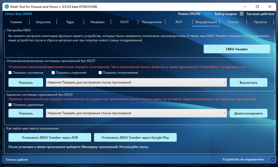Maximize the Multi-Tool window
The height and width of the screenshot is (167, 278).
point(257,7)
